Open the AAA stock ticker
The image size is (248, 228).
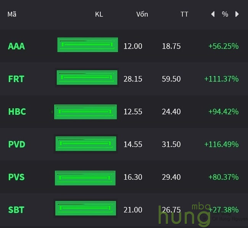coord(16,46)
